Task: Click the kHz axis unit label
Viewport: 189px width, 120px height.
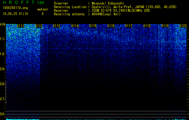Action: 3,24
